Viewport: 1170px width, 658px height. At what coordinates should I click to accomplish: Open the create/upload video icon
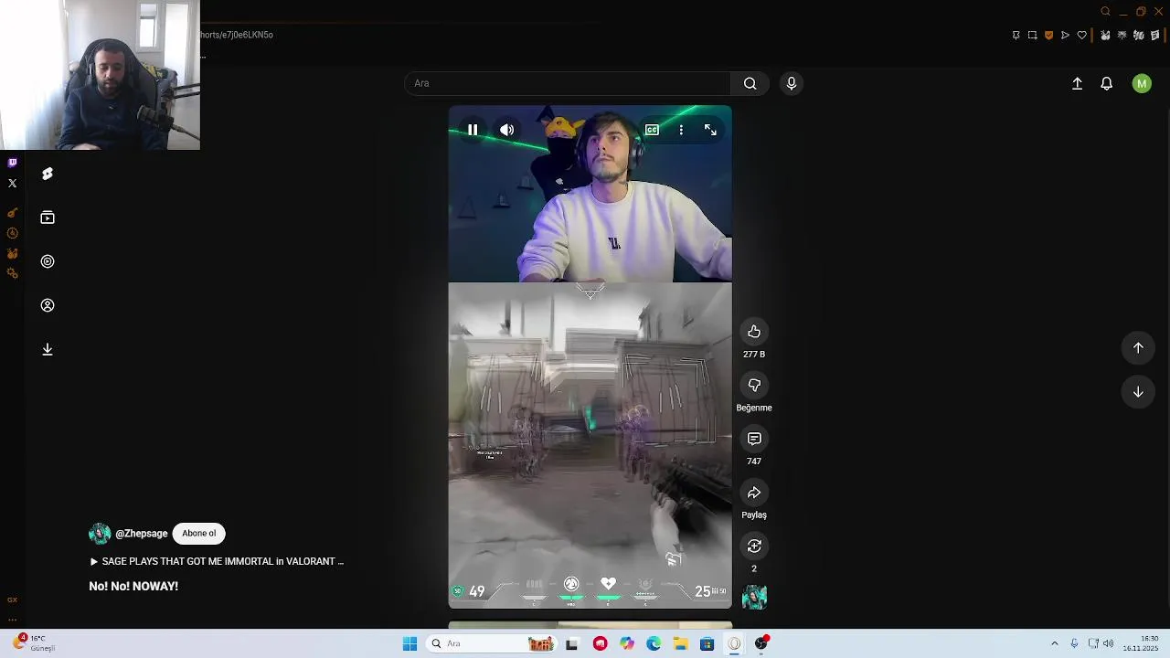(1077, 83)
